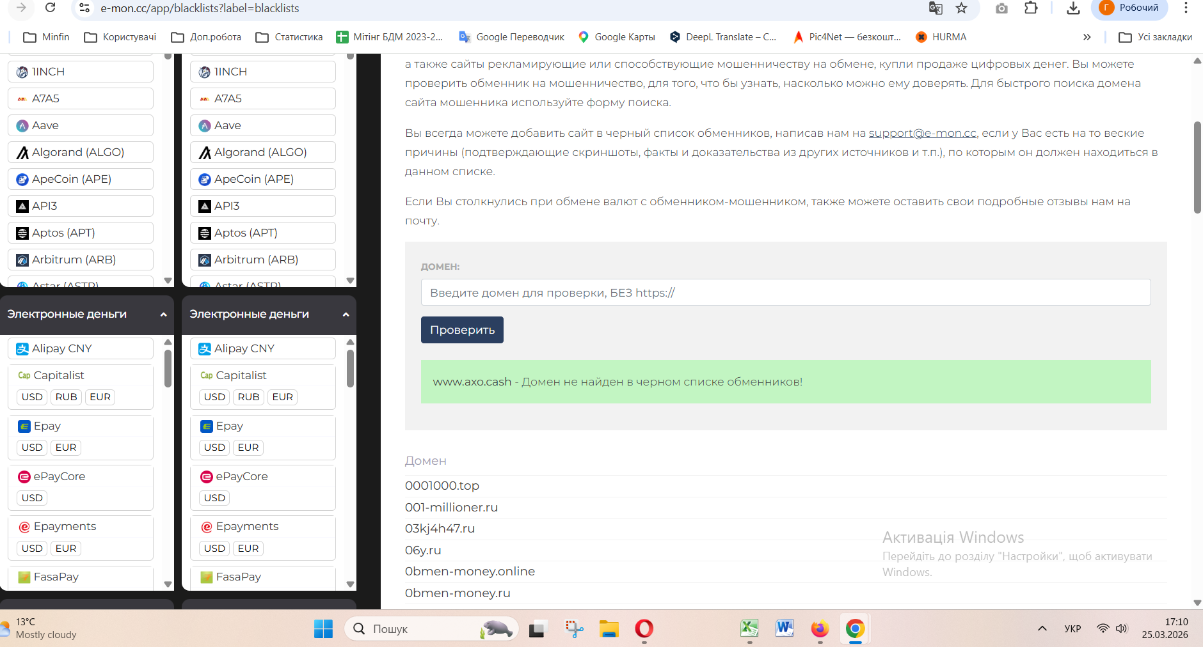The height and width of the screenshot is (647, 1203).
Task: Select Algorand (ALGO) in the right list
Action: point(263,152)
